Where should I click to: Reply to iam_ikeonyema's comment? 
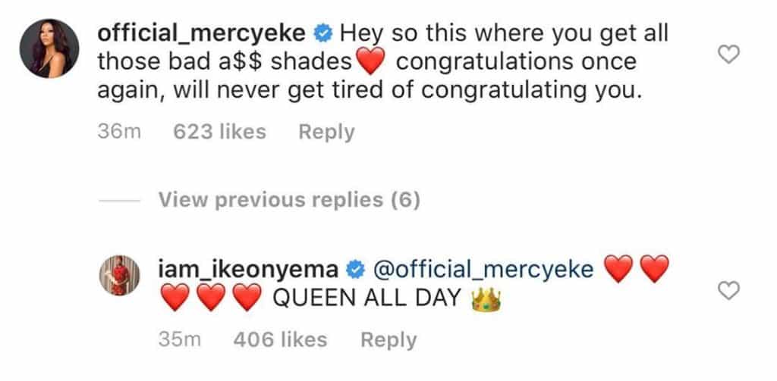pyautogui.click(x=388, y=340)
